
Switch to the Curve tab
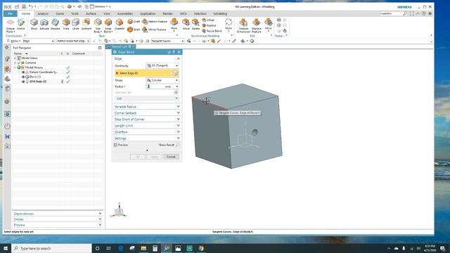(60, 13)
